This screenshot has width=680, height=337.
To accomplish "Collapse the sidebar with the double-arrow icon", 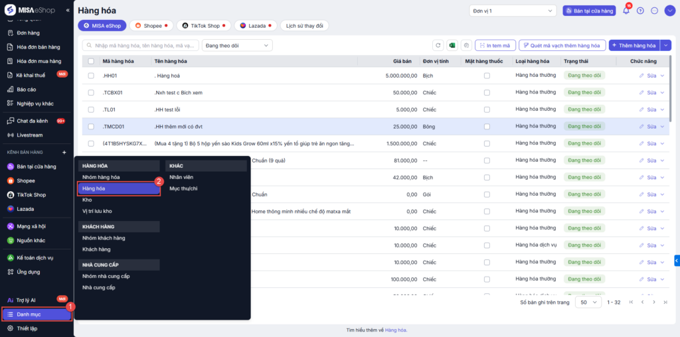I will tap(67, 11).
